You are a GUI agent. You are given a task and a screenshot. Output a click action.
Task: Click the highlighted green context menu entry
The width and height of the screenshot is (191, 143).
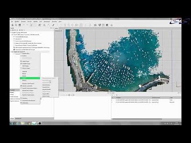tap(30, 78)
